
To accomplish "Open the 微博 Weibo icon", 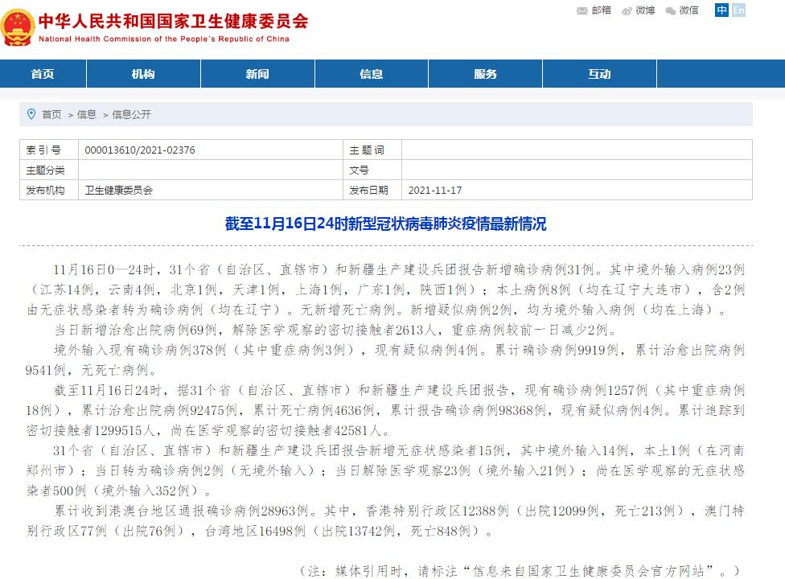I will (627, 11).
